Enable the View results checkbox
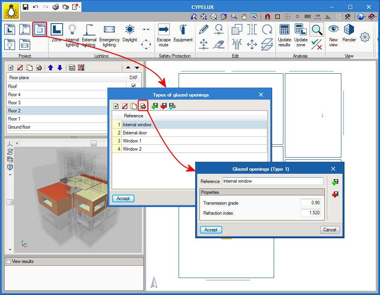 pyautogui.click(x=8, y=261)
